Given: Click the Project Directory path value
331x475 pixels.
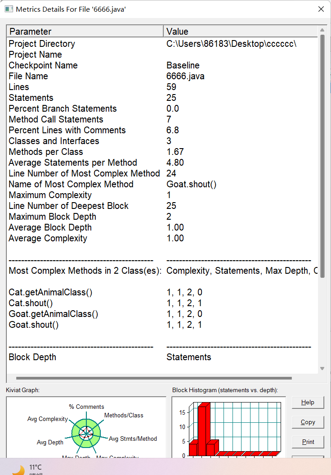Looking at the screenshot, I should (231, 44).
